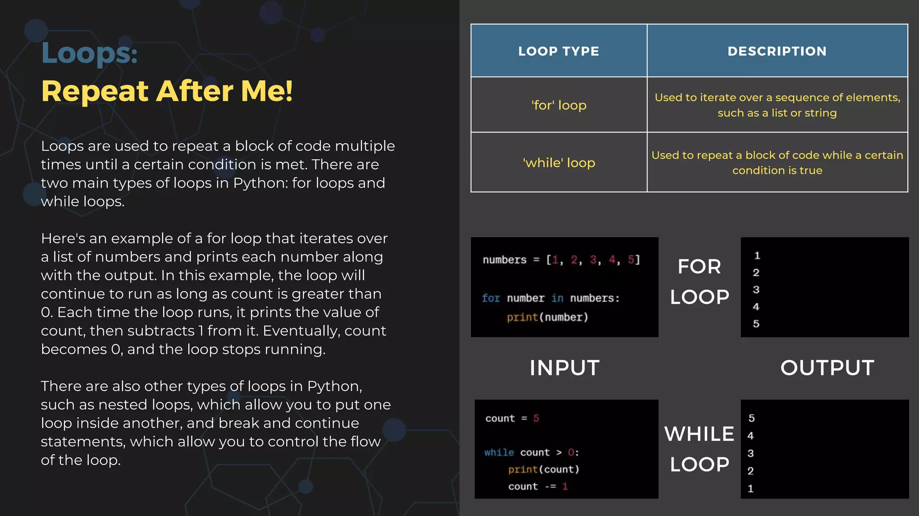Select the for loop code snippet image

click(x=564, y=287)
